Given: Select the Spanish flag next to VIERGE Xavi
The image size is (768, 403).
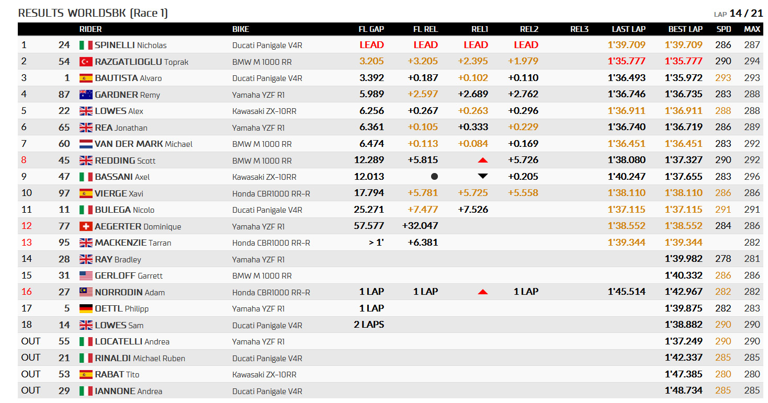Looking at the screenshot, I should click(x=86, y=193).
